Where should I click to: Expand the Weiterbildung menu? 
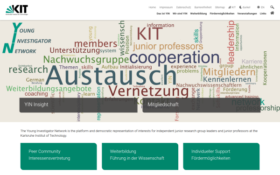click(x=198, y=14)
